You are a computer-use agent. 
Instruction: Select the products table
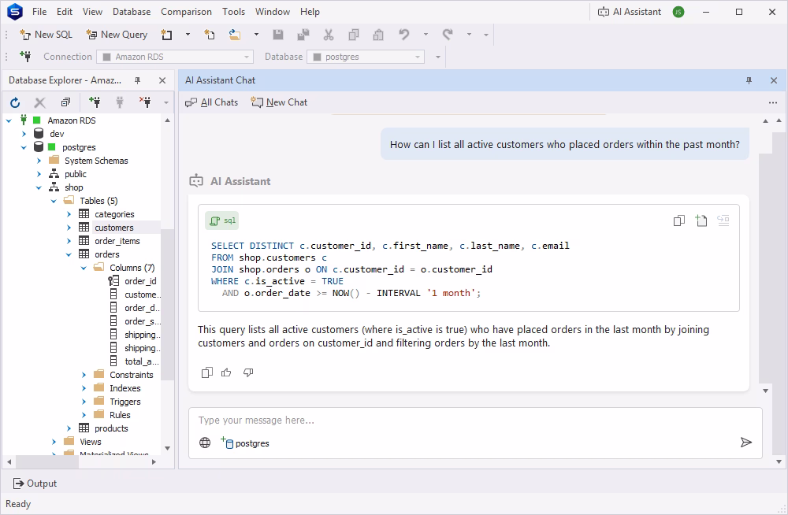tap(111, 428)
